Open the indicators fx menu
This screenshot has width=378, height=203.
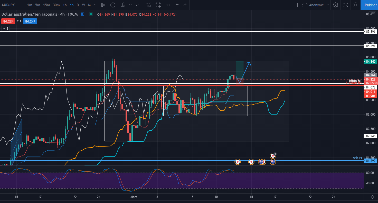pyautogui.click(x=123, y=5)
